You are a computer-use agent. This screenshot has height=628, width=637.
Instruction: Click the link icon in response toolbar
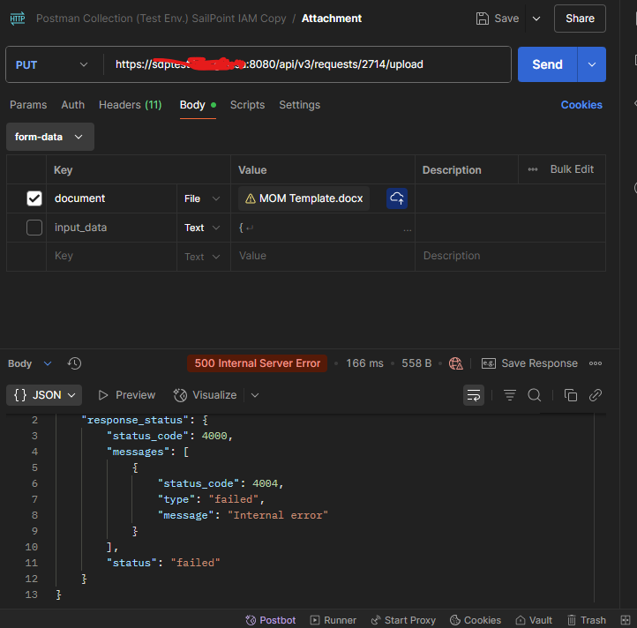point(596,395)
